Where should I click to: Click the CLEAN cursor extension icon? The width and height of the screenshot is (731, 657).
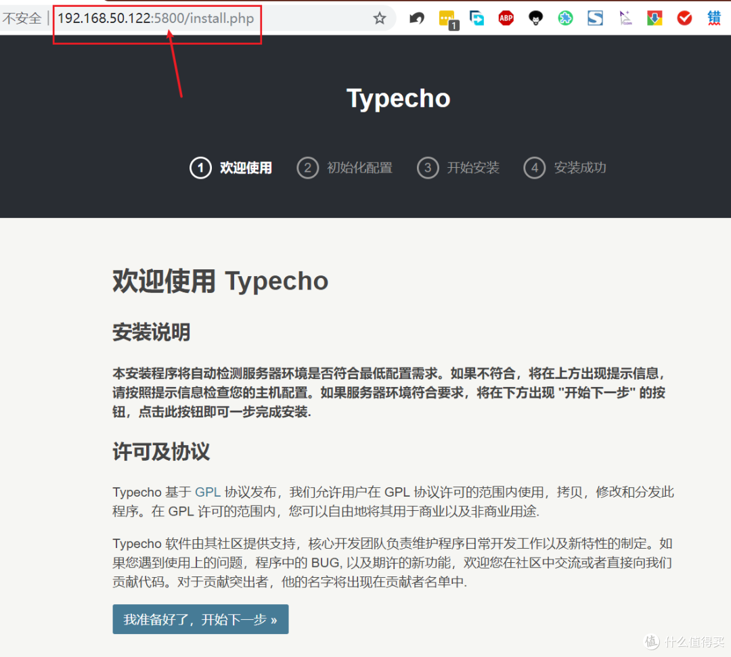625,18
